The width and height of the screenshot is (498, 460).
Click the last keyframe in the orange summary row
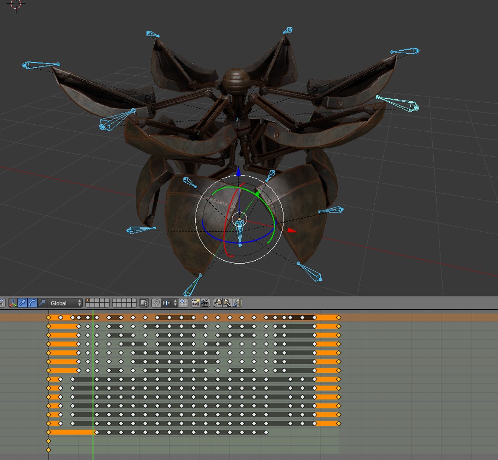click(x=339, y=317)
